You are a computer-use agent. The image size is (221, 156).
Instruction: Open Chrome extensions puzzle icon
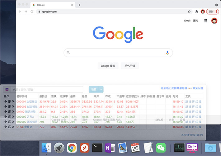(x=197, y=12)
